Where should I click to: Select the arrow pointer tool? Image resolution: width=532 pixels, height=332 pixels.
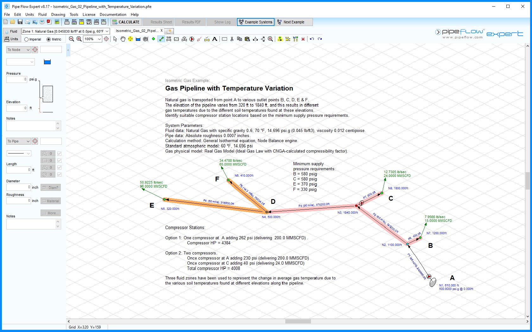(x=115, y=39)
